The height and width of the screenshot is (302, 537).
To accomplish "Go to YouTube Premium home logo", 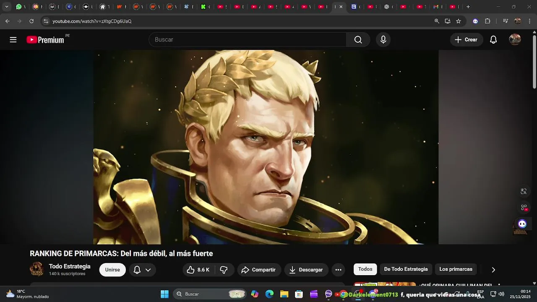I will pos(45,39).
